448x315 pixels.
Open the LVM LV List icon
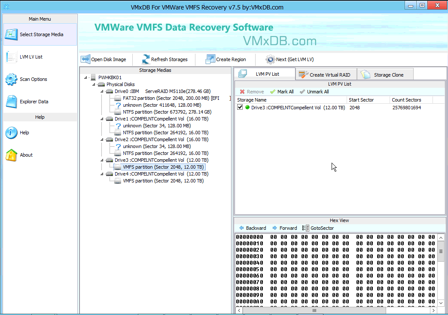11,57
